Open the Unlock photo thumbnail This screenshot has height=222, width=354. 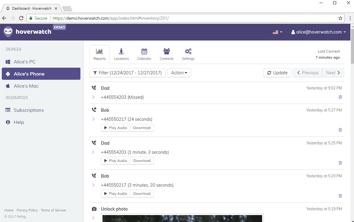[182, 218]
